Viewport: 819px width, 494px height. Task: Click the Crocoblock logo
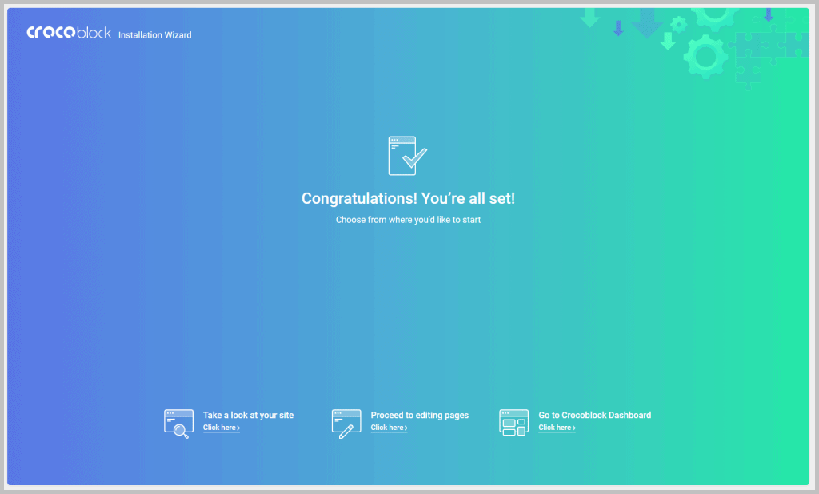[69, 33]
